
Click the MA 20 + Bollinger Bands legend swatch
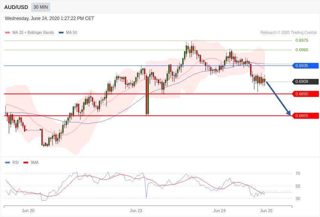tap(8, 32)
